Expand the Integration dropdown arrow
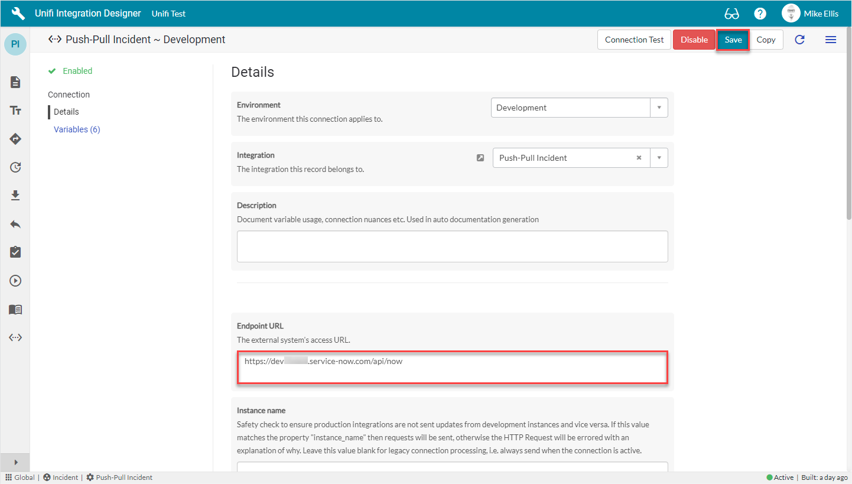The height and width of the screenshot is (484, 852). (x=659, y=158)
